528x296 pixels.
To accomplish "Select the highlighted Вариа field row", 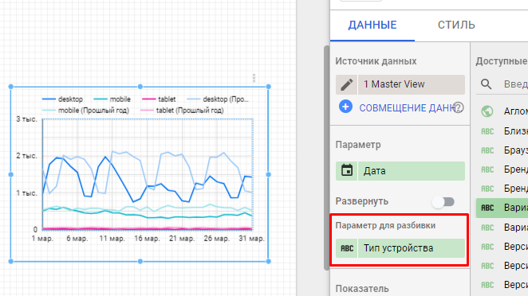I will [x=502, y=208].
